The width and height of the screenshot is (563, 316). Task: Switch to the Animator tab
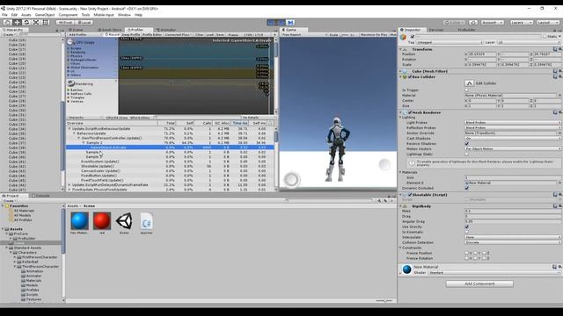pos(166,30)
